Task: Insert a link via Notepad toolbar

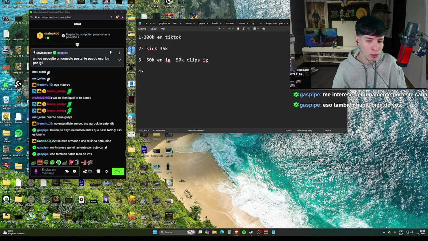Action: pyautogui.click(x=248, y=29)
